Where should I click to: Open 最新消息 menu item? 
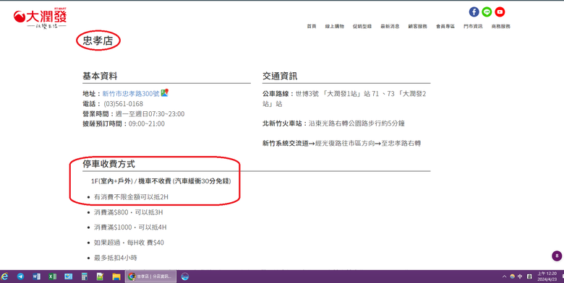pos(390,26)
